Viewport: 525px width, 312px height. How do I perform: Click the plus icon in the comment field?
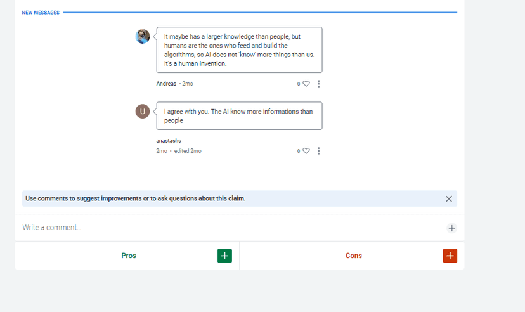(x=451, y=228)
